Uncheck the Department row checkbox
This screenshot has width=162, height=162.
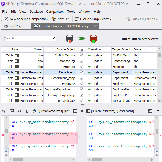(x=82, y=72)
